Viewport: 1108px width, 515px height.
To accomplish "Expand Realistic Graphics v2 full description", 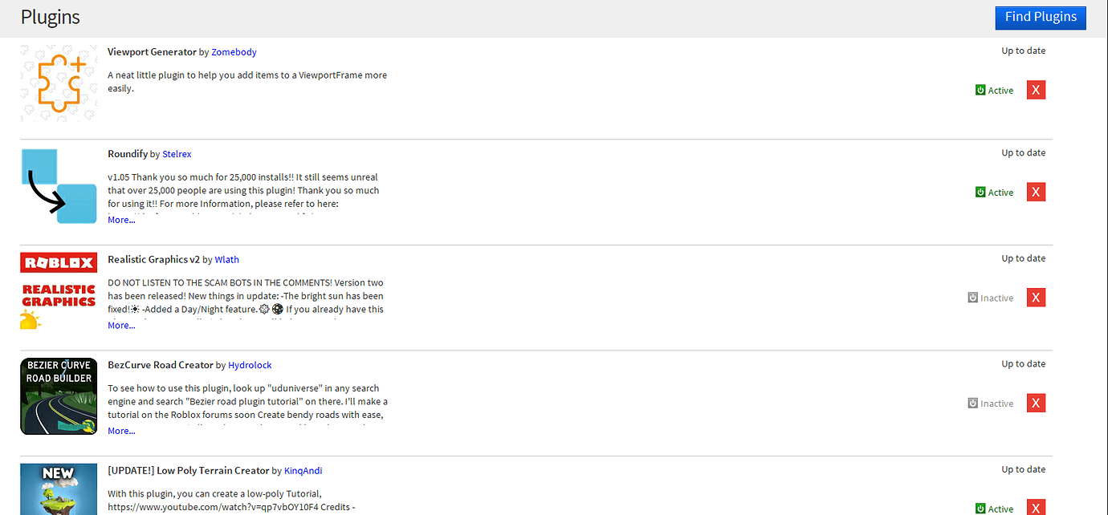I will point(120,325).
